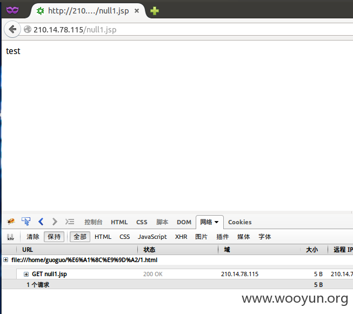This screenshot has height=314, width=353.
Task: Select the http://210..../null1.jsp tab
Action: (x=88, y=11)
